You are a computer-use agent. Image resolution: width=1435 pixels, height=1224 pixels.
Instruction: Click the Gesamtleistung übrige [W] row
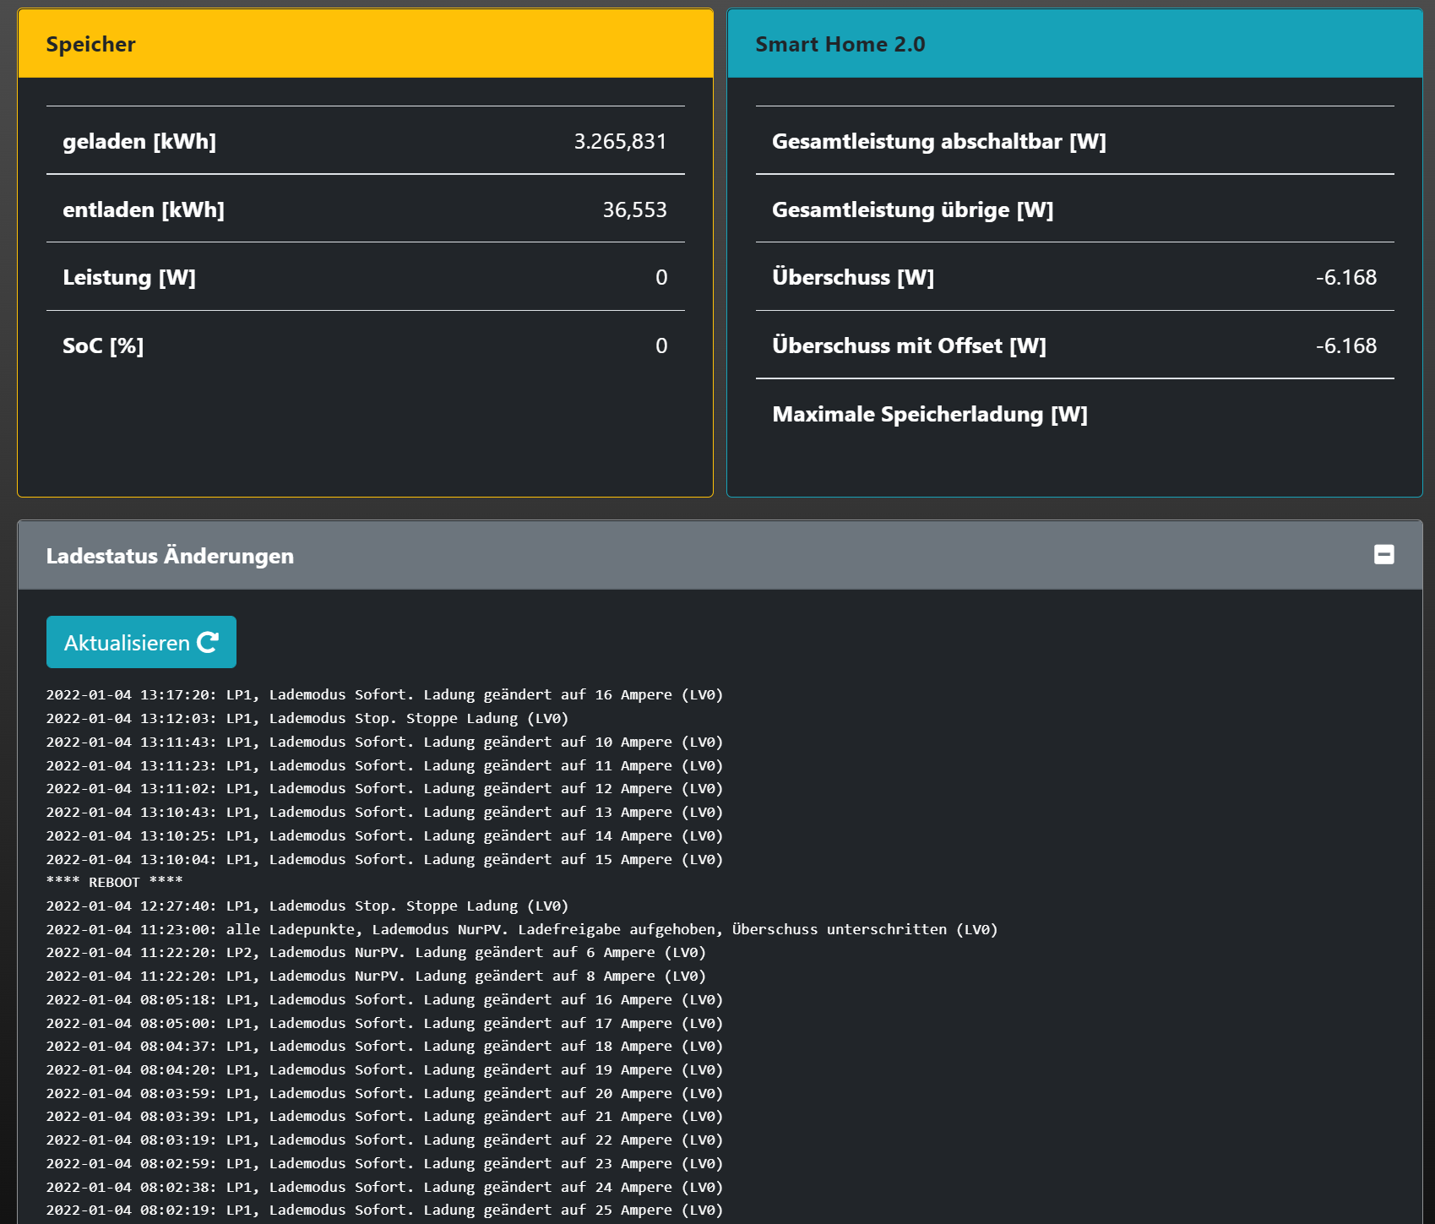(912, 209)
